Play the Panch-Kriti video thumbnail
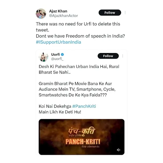163x163 pixels. 81,137
